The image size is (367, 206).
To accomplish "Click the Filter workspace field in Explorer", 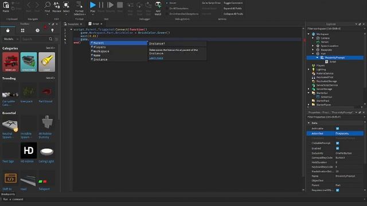I will coord(335,29).
